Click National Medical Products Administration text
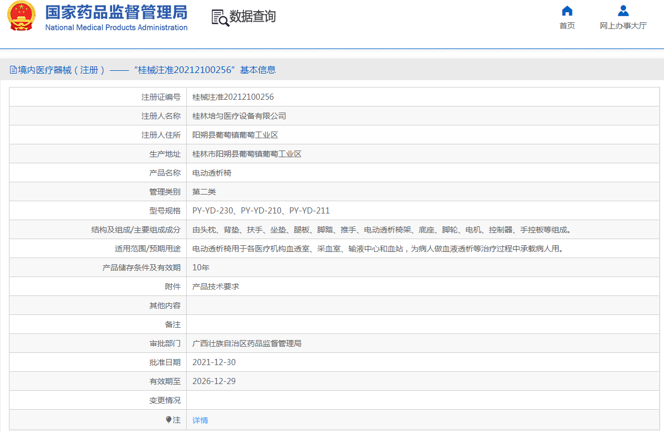Viewport: 664px width, 432px height. click(x=117, y=27)
